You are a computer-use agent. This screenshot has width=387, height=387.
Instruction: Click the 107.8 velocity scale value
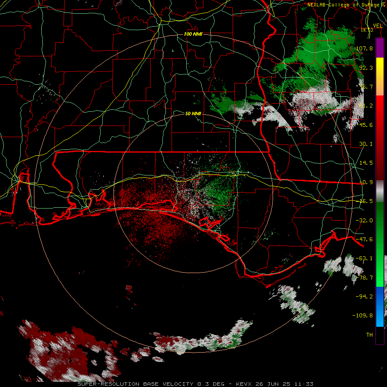coord(364,48)
